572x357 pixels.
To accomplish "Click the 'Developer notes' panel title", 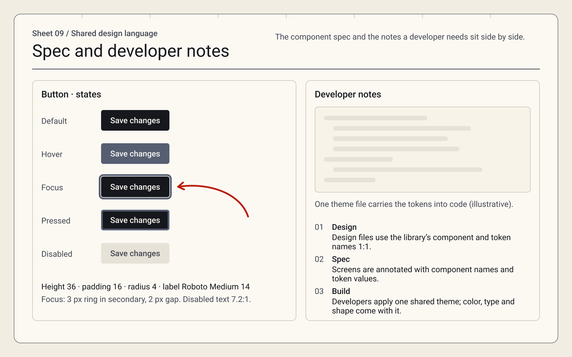I will click(348, 94).
